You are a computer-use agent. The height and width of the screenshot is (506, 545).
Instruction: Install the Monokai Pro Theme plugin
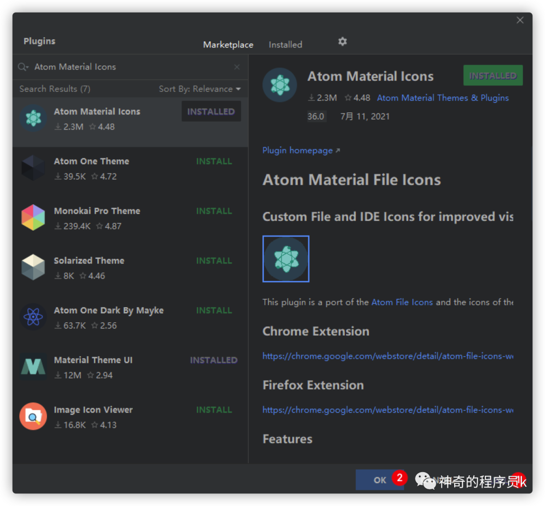coord(214,210)
